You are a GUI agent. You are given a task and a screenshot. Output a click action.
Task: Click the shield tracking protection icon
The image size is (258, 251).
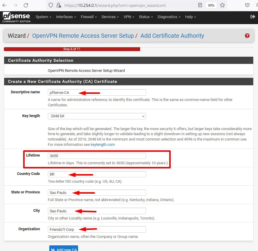[51, 5]
